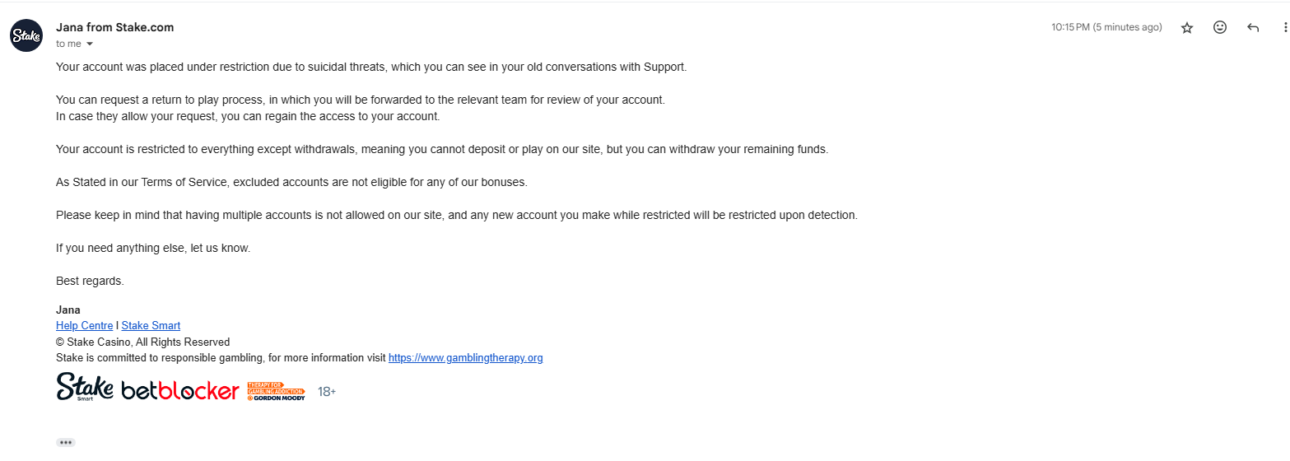
Task: Add an emoji reaction to the message
Action: click(1220, 27)
